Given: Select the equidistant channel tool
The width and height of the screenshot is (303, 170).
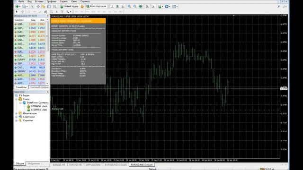Looking at the screenshot, I should [45, 12].
